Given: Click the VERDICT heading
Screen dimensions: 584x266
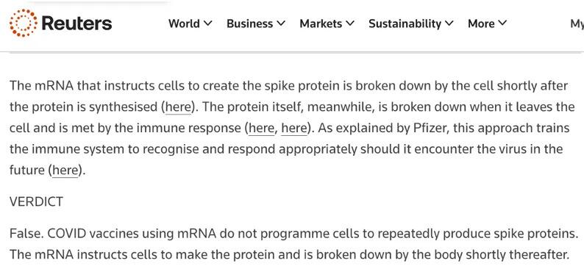Looking at the screenshot, I should click(x=36, y=201).
